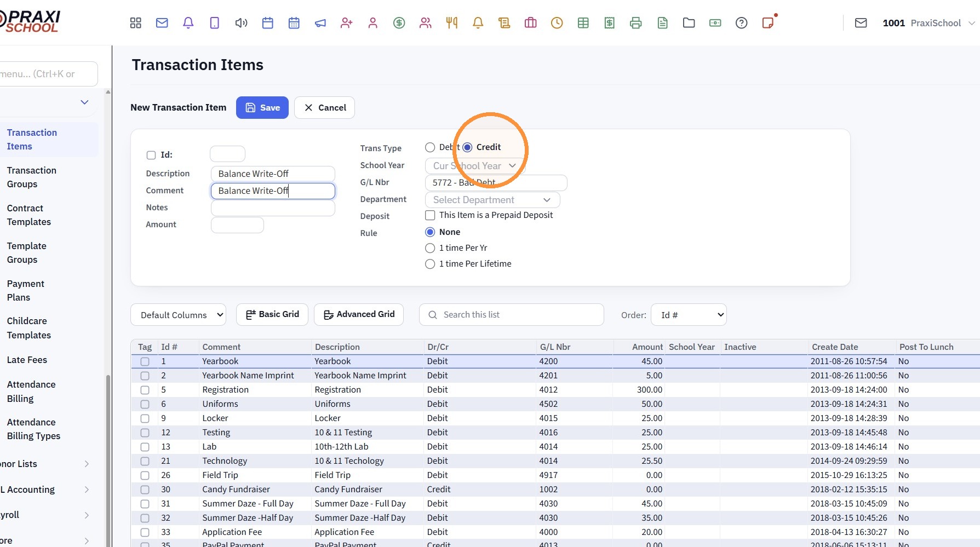Click the add-user plus icon
The width and height of the screenshot is (980, 547).
pyautogui.click(x=347, y=23)
